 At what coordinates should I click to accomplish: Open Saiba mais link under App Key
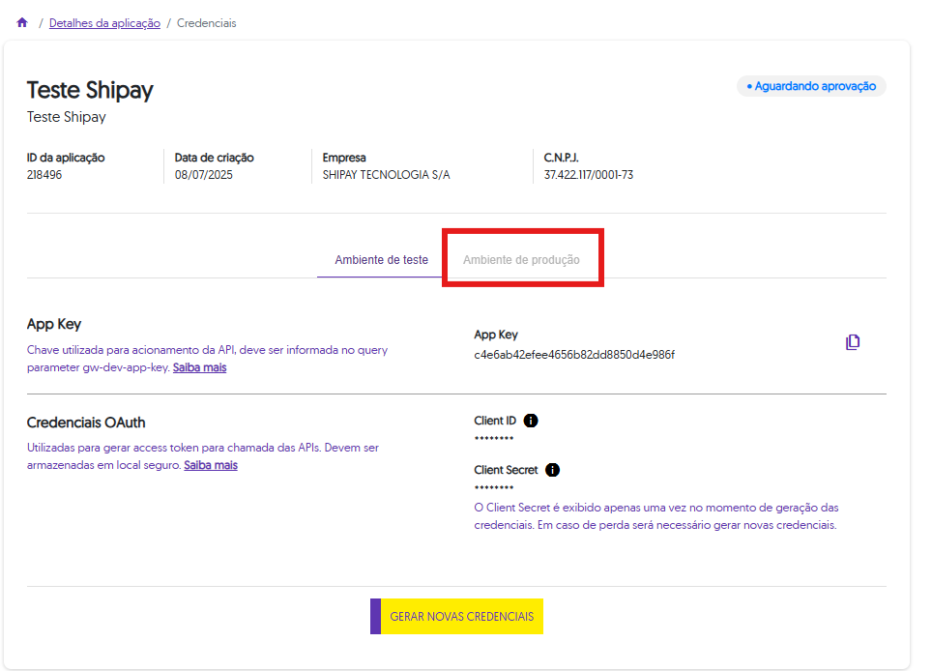(200, 367)
